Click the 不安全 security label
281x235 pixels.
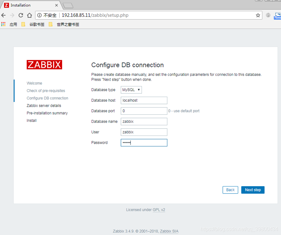pos(50,15)
